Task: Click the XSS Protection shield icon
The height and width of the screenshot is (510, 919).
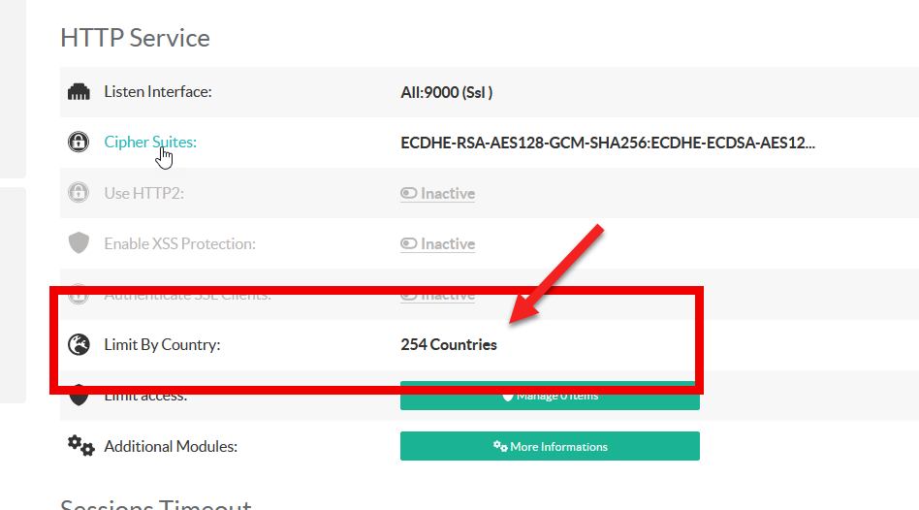Action: click(x=79, y=243)
